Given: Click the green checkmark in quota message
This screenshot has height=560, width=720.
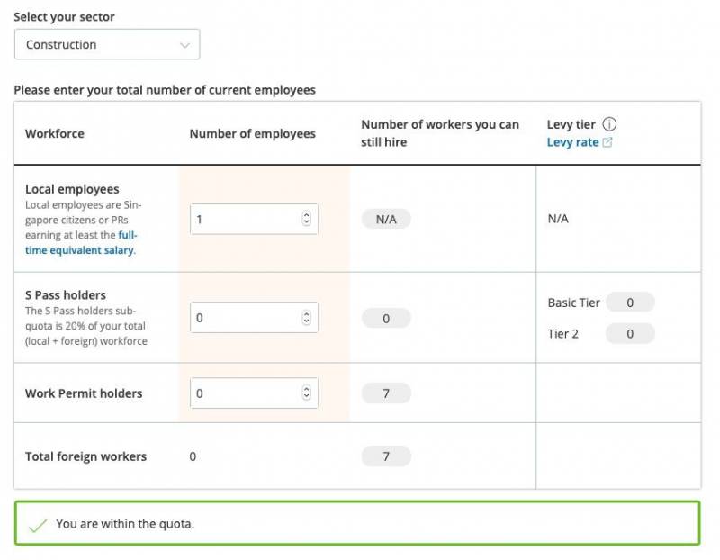Looking at the screenshot, I should (37, 525).
